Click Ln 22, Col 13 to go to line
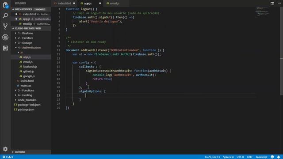Screen dimensions: 283x159 [212, 157]
